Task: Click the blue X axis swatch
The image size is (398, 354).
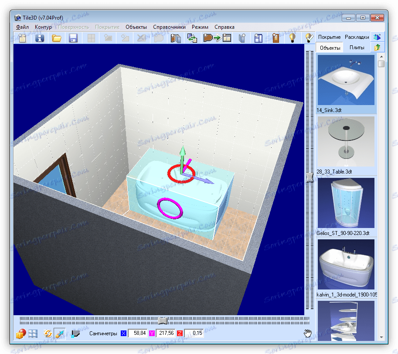Action: click(124, 333)
